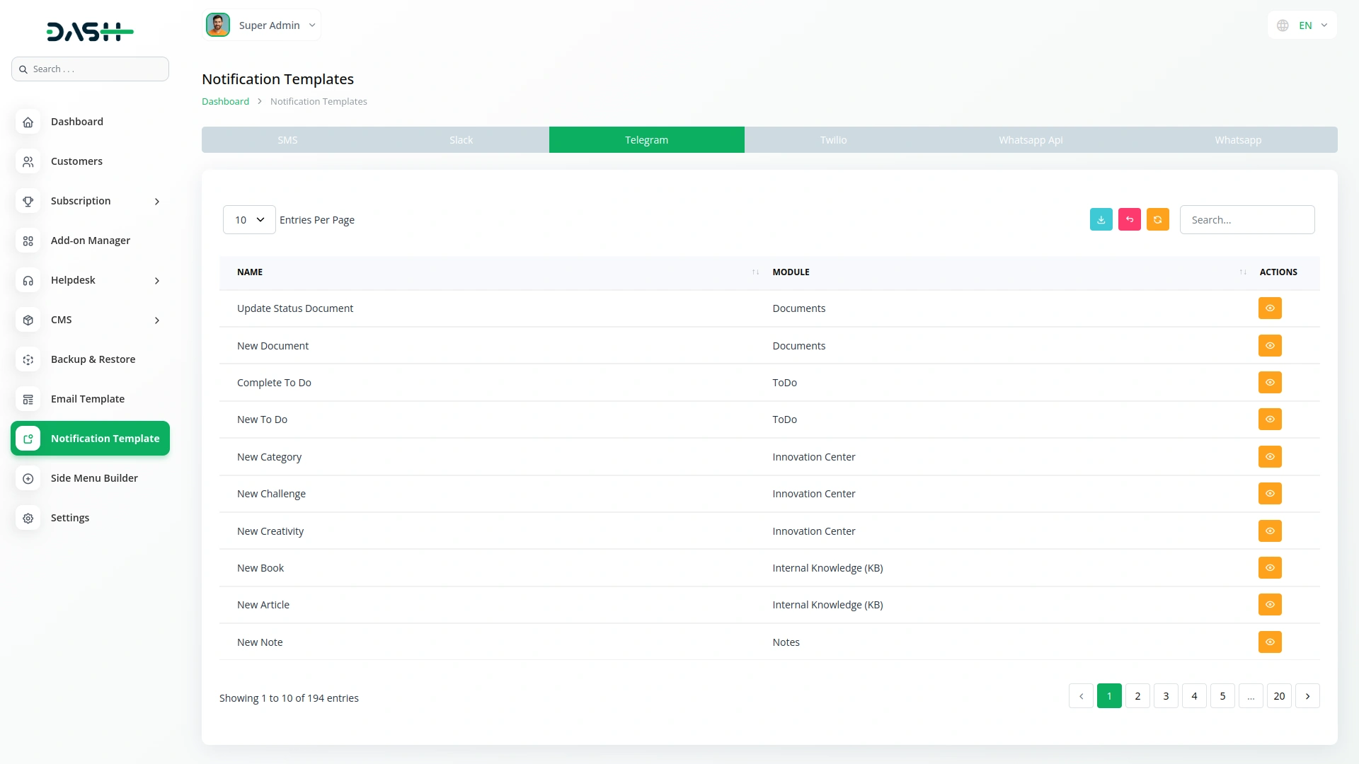Click the pink undo reset icon
This screenshot has width=1359, height=764.
coord(1129,220)
